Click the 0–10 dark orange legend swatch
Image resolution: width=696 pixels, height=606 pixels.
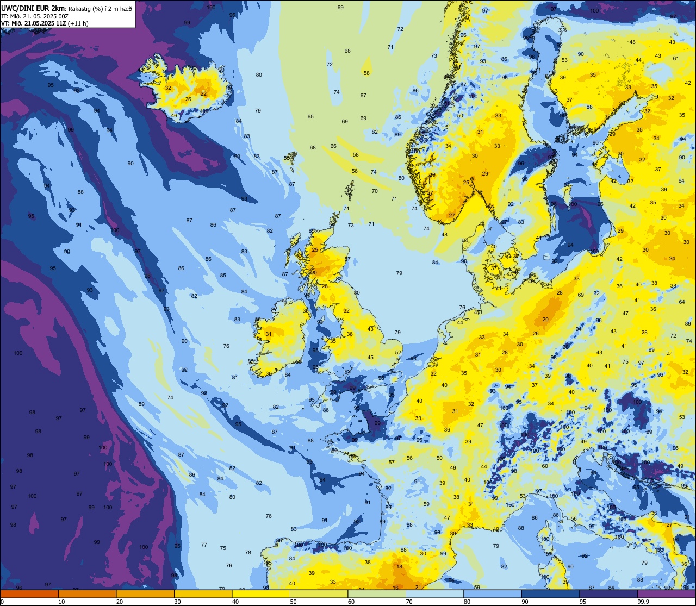(x=29, y=593)
